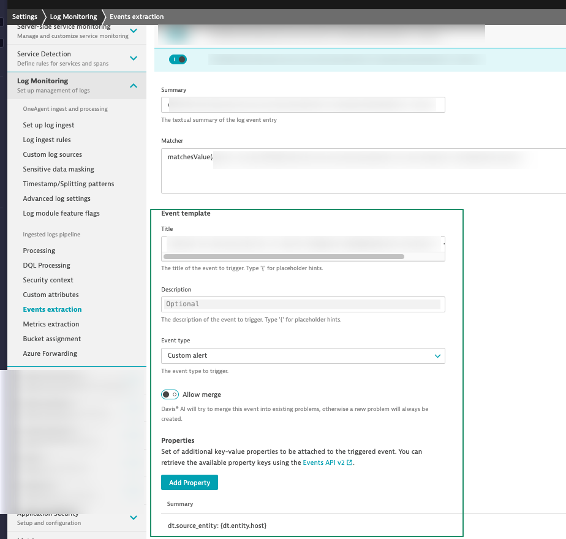The width and height of the screenshot is (566, 539).
Task: Select the dt.source_entity property row
Action: (x=217, y=526)
